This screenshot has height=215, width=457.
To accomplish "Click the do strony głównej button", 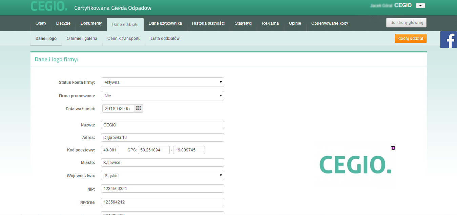I will point(406,23).
